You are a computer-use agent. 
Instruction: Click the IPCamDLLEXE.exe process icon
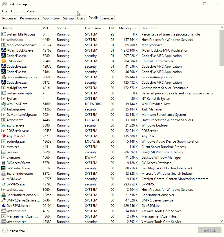click(4, 50)
